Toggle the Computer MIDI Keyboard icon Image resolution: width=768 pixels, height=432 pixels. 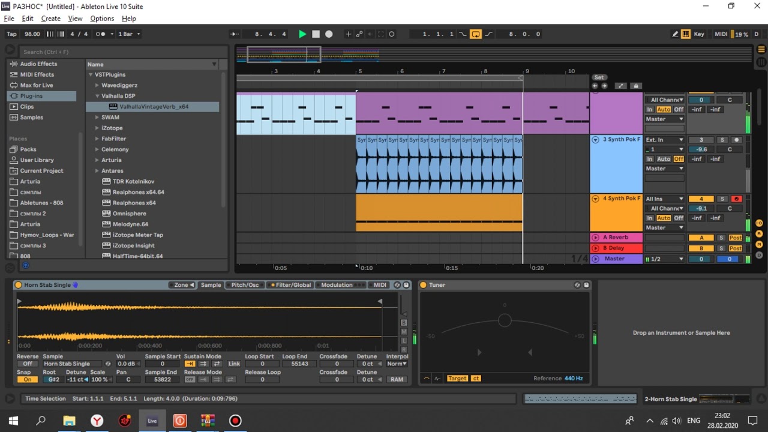click(x=686, y=34)
